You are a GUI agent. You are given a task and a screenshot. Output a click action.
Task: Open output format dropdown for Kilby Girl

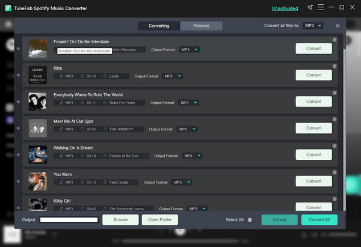[x=197, y=209]
